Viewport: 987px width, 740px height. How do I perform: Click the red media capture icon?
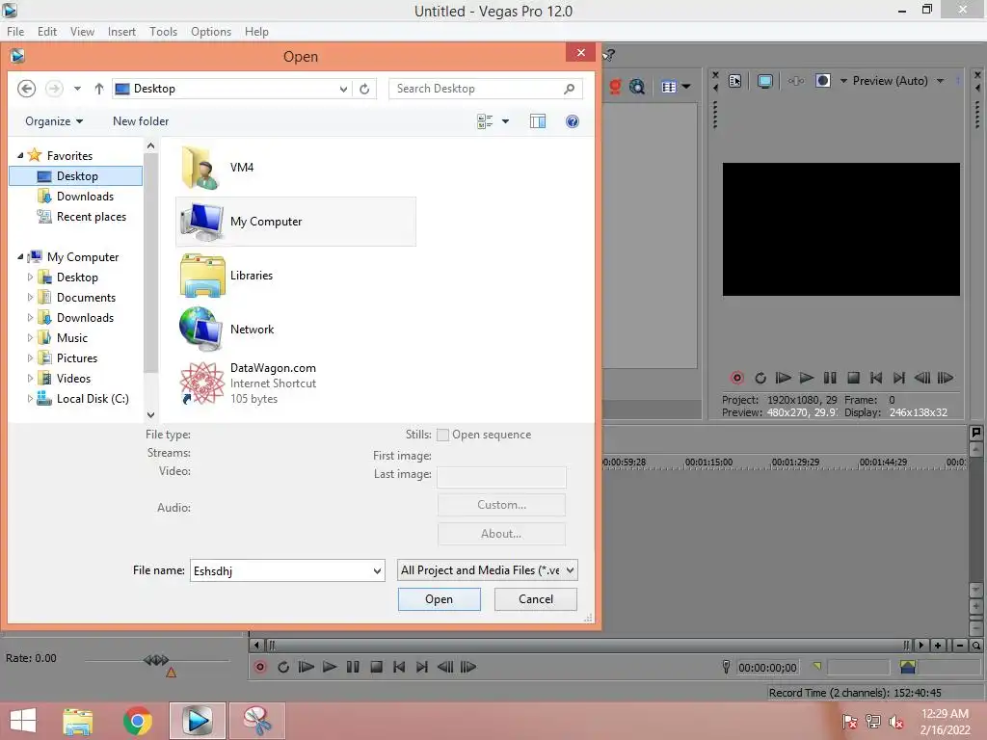[615, 87]
